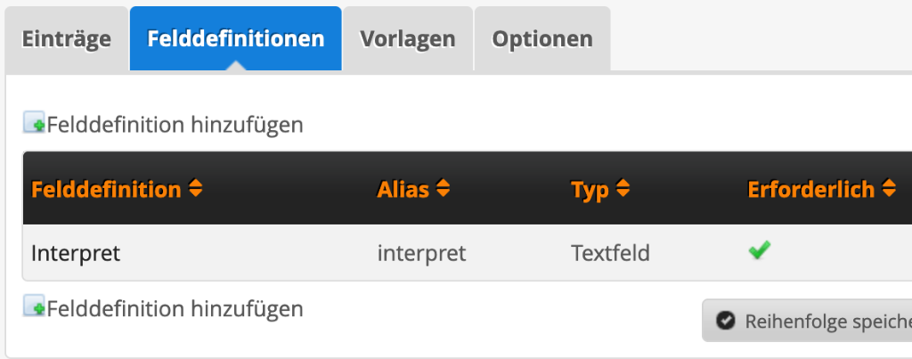Select the Felddefinitionen tab

click(x=235, y=39)
